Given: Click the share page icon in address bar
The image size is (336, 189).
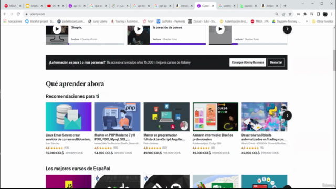Looking at the screenshot, I should click(283, 14).
